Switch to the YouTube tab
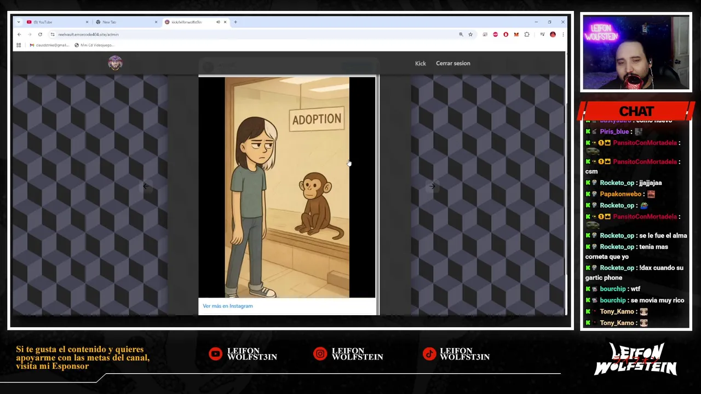This screenshot has height=394, width=701. [x=57, y=22]
